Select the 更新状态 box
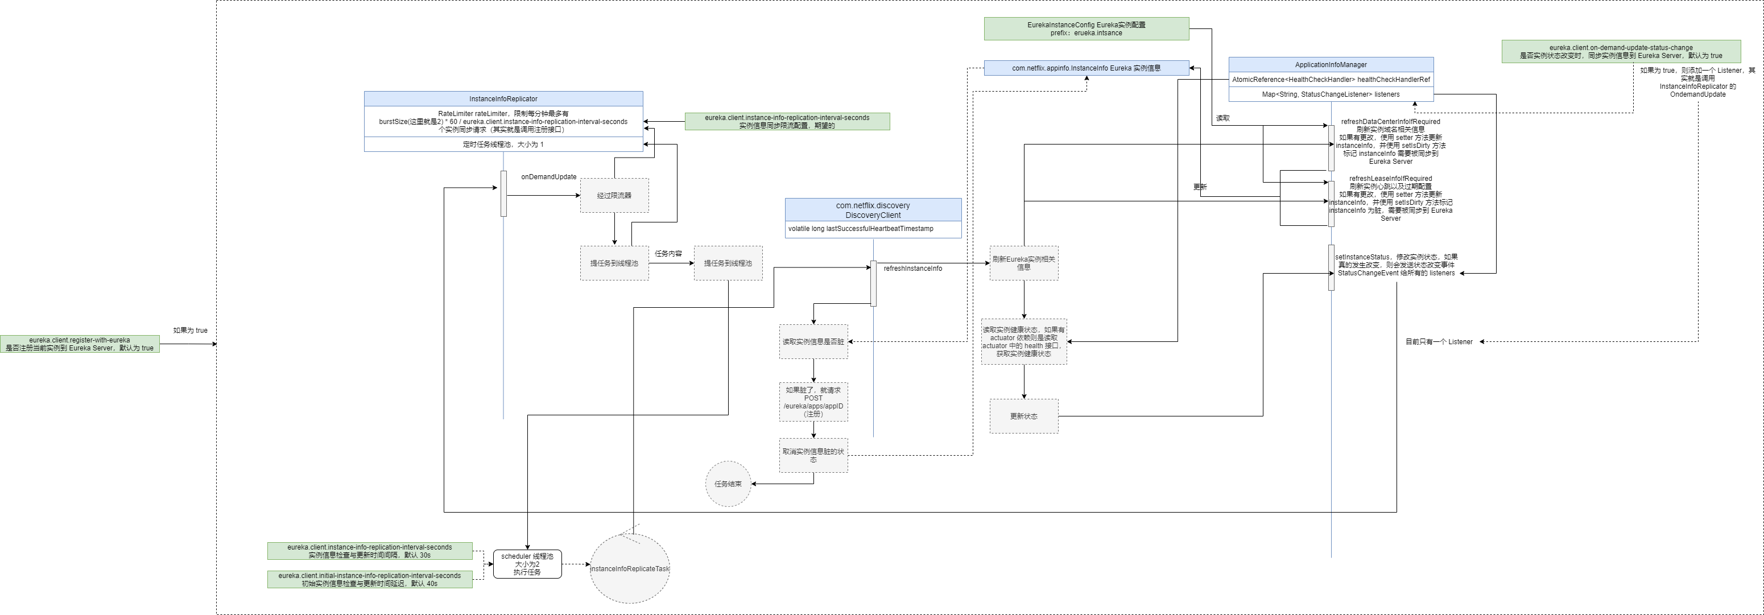 click(x=1024, y=416)
